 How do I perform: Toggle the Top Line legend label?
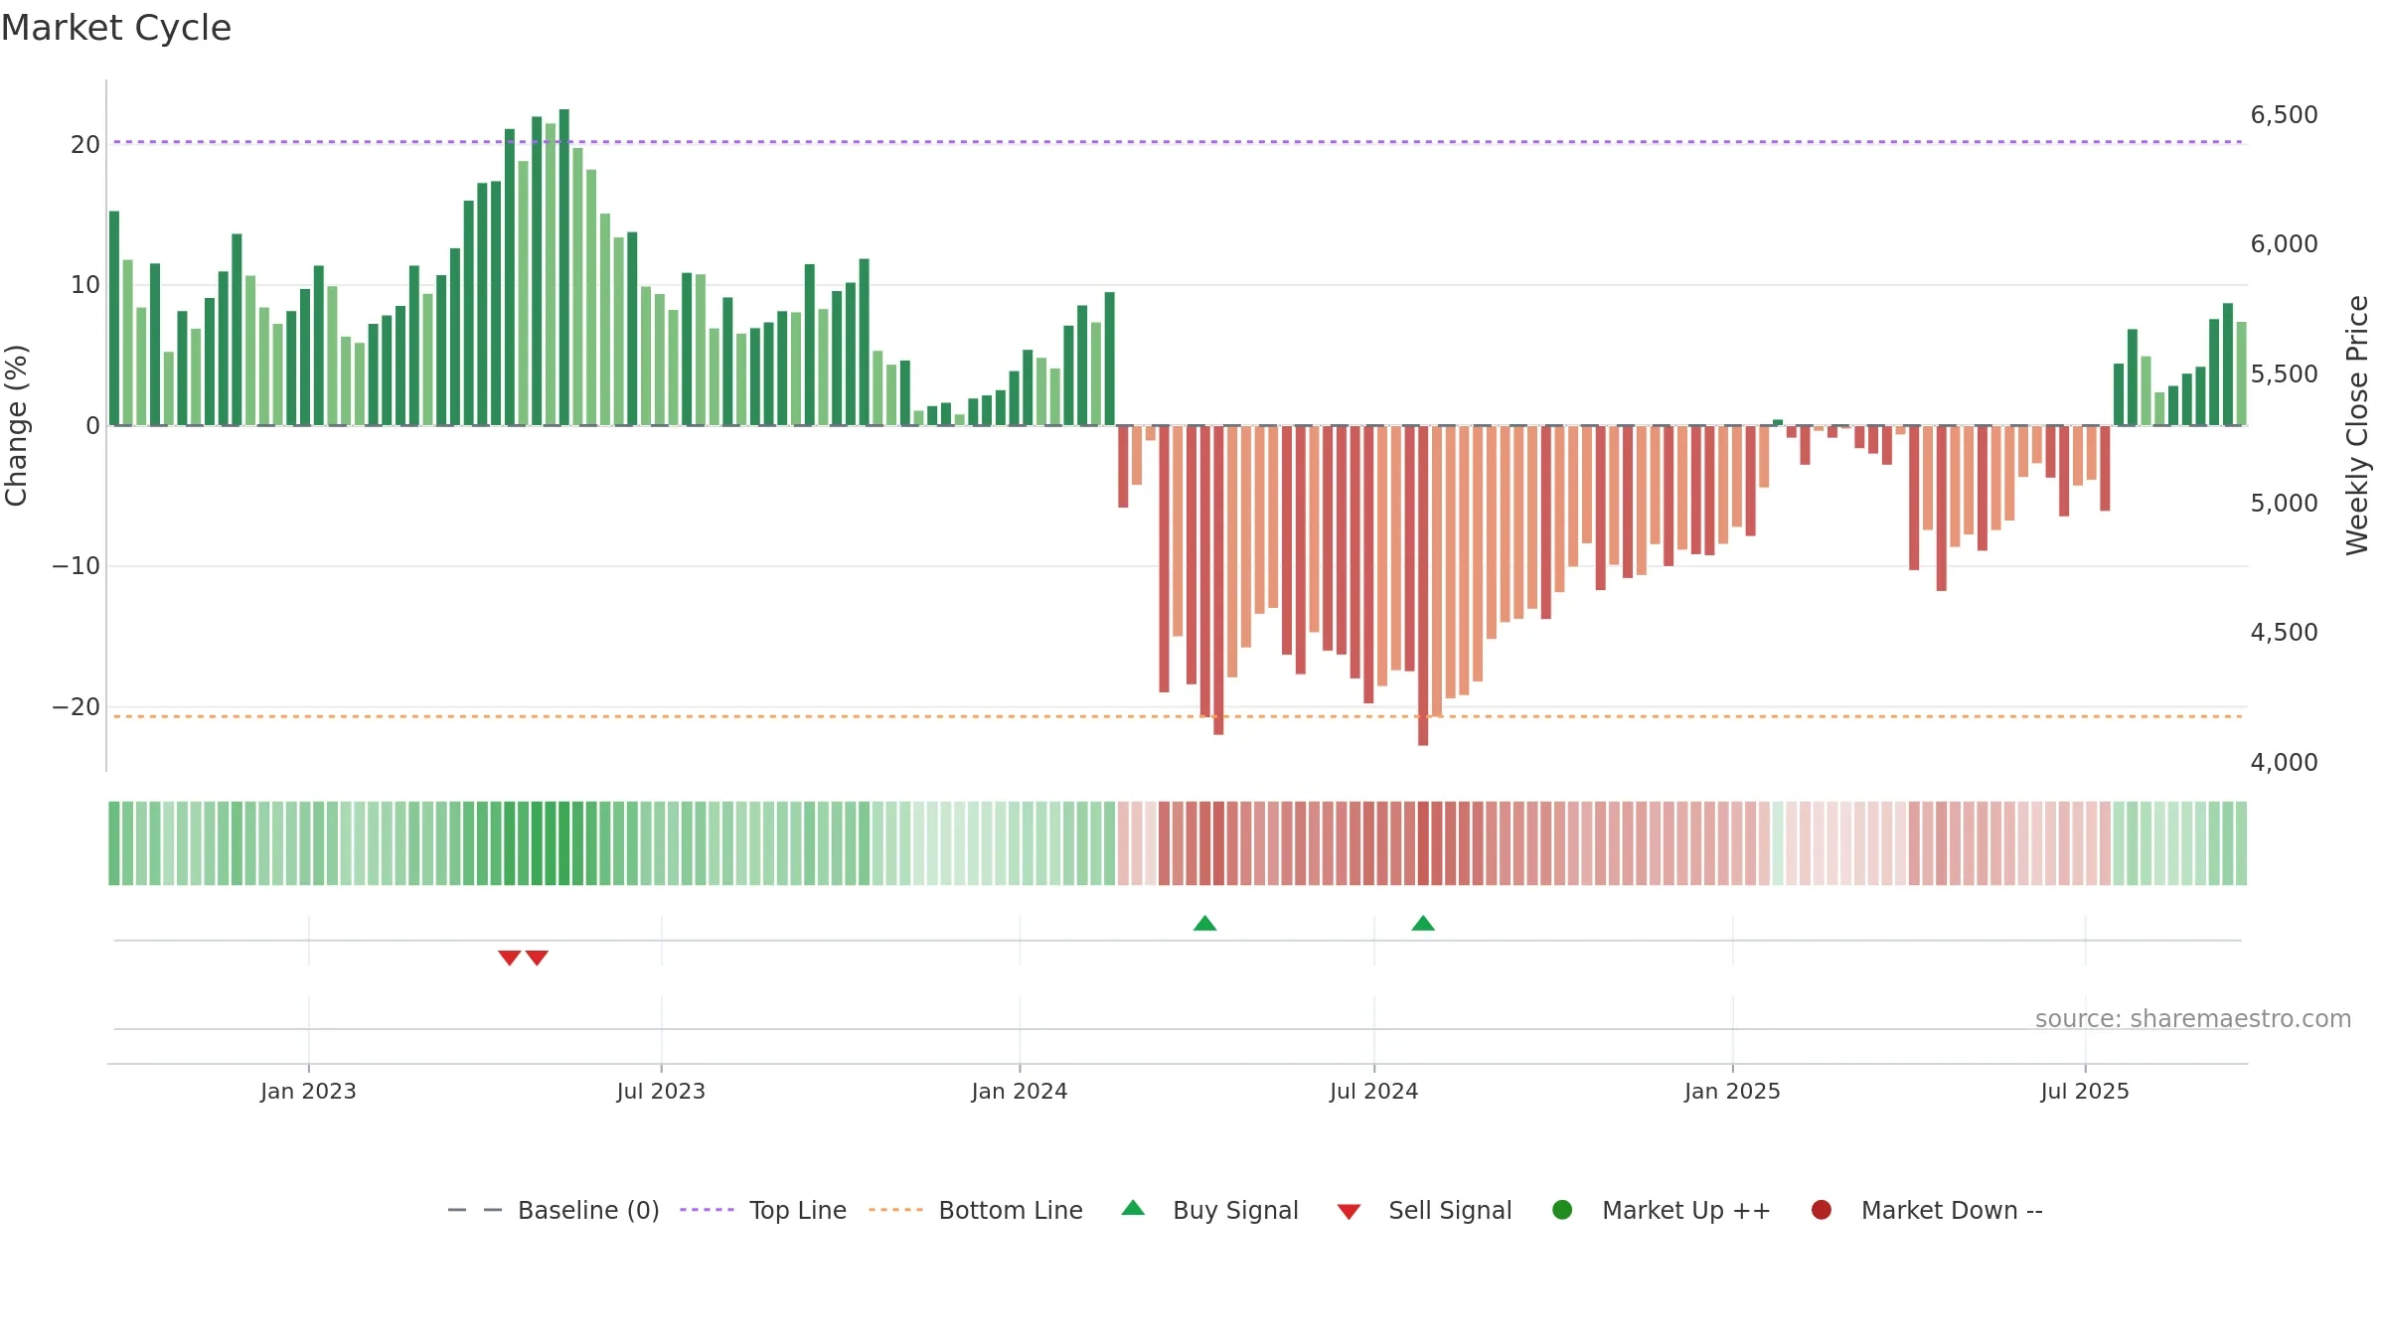[798, 1210]
